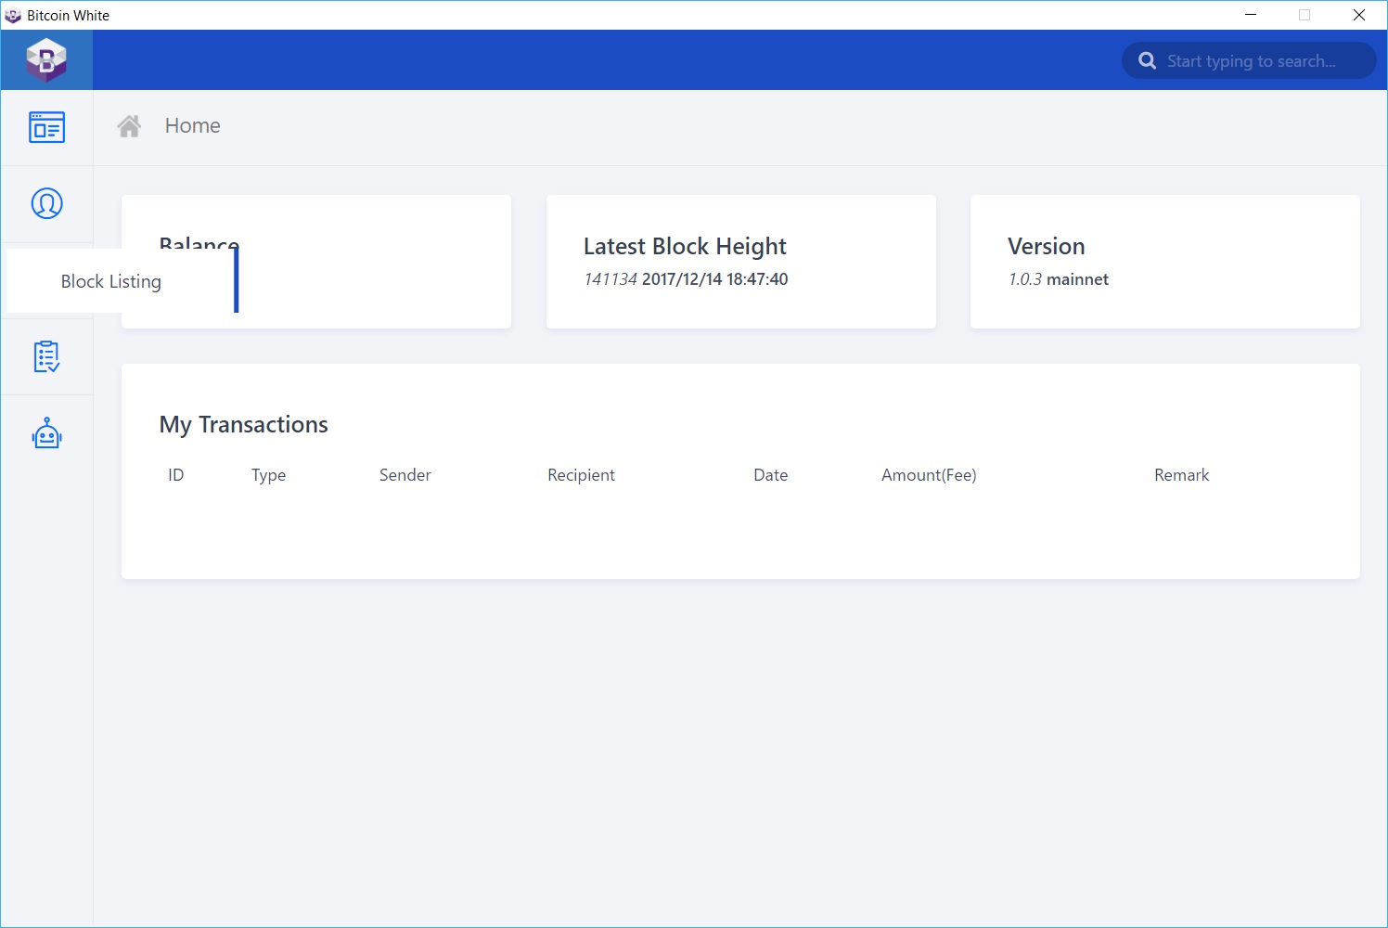1388x928 pixels.
Task: Open the account profile sidebar icon
Action: 46,203
